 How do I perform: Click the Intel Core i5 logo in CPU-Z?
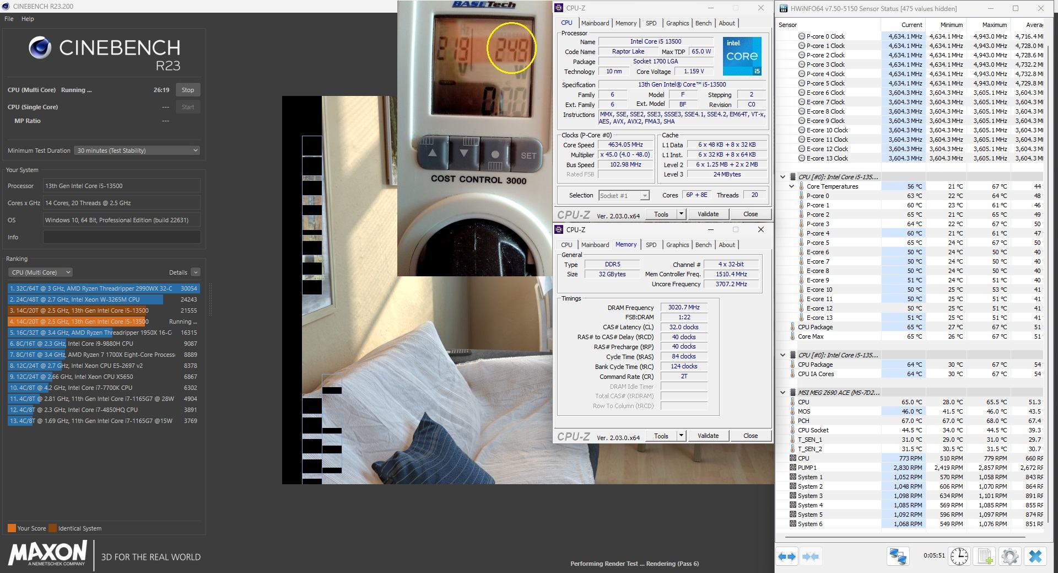(742, 56)
